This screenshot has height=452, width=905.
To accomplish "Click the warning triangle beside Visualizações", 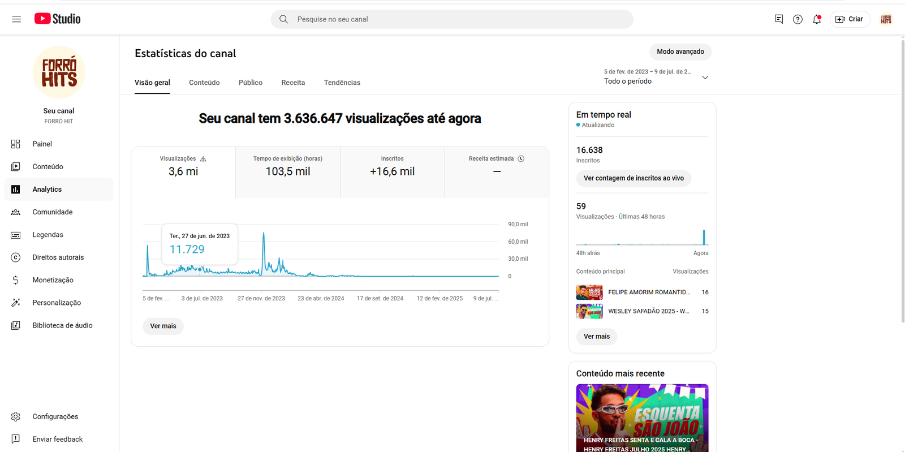I will 203,159.
